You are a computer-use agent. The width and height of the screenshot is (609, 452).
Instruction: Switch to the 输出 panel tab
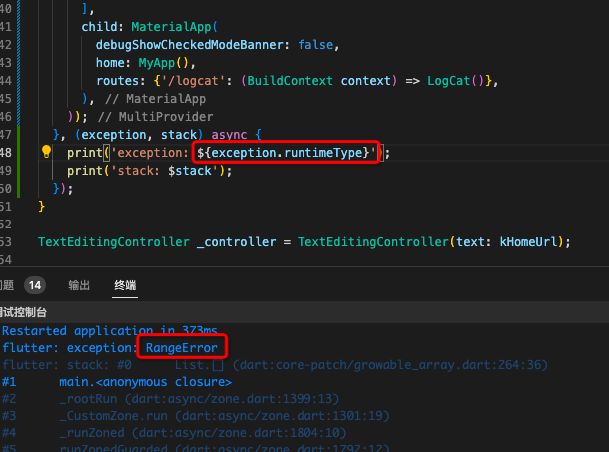(x=79, y=285)
